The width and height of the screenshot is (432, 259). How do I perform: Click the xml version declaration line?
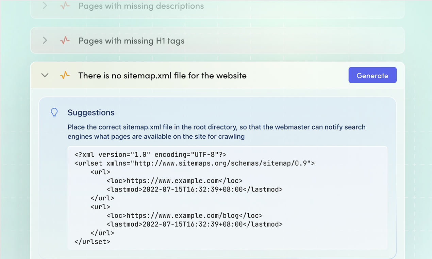point(150,154)
